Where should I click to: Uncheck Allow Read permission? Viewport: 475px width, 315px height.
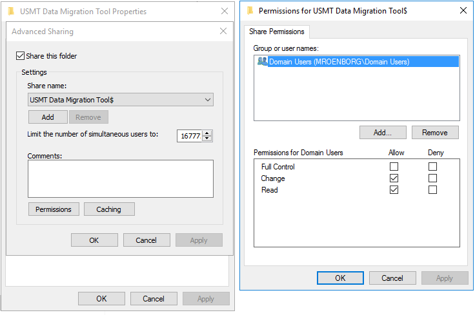click(x=394, y=190)
